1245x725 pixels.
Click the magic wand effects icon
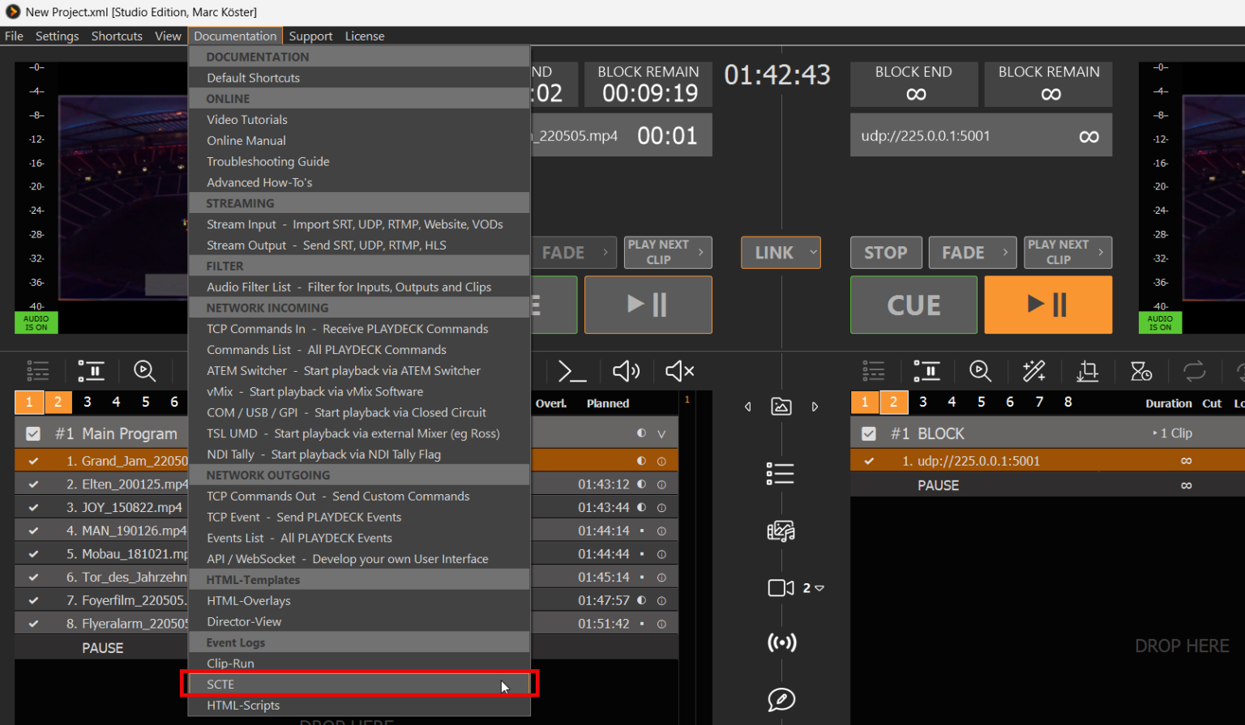(1033, 371)
